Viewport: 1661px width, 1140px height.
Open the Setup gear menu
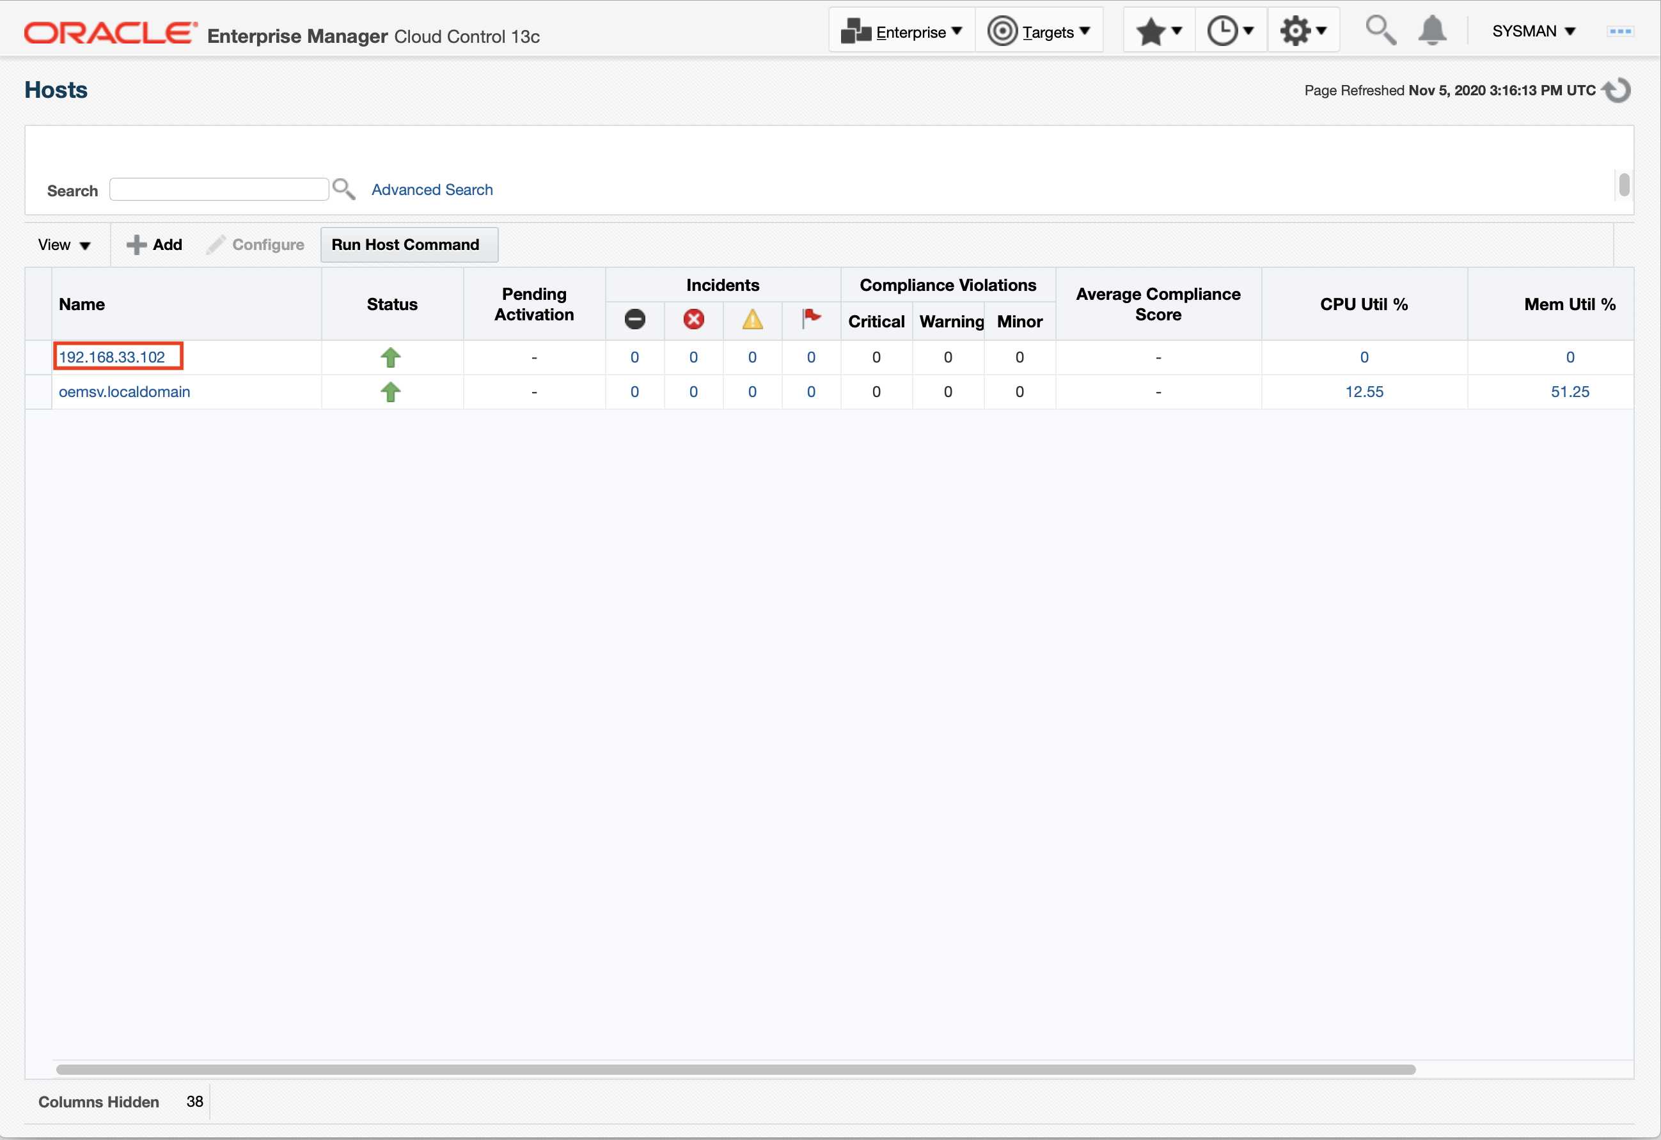(1302, 31)
